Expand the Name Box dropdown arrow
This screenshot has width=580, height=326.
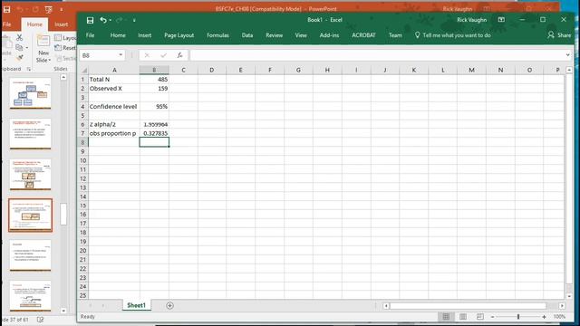(121, 55)
